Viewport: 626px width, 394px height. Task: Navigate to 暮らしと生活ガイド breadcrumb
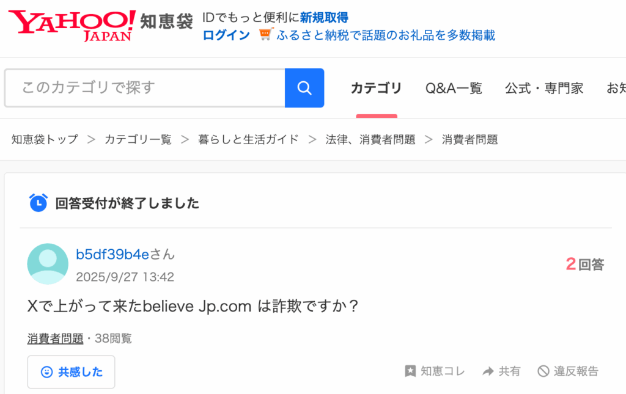[x=248, y=139]
